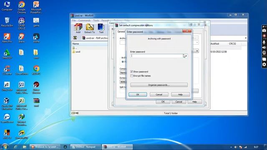Click the red record button in the recorder bar
The height and width of the screenshot is (150, 267).
tap(264, 36)
